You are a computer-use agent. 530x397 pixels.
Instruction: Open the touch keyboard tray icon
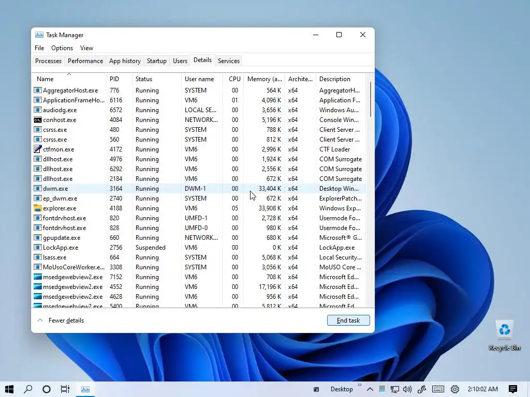click(438, 389)
